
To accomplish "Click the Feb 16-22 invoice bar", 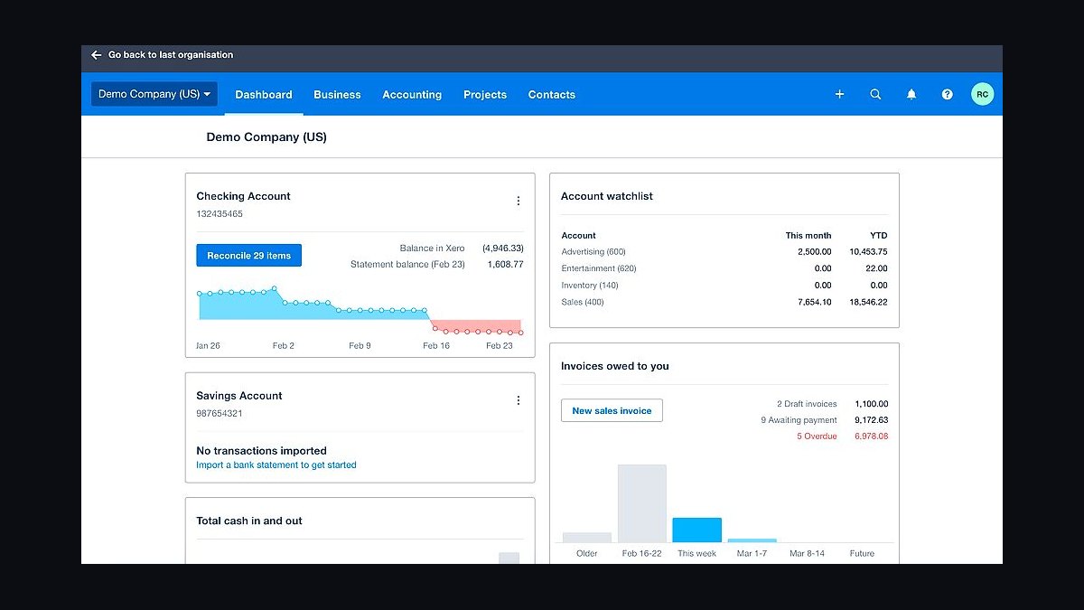I will pos(642,503).
